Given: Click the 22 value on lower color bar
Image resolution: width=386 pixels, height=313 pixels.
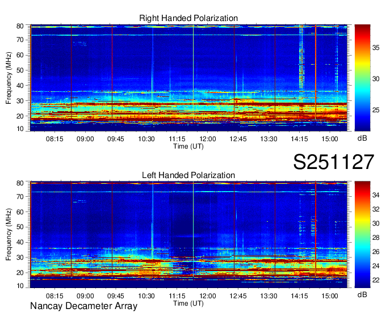Looking at the screenshot, I should (375, 281).
